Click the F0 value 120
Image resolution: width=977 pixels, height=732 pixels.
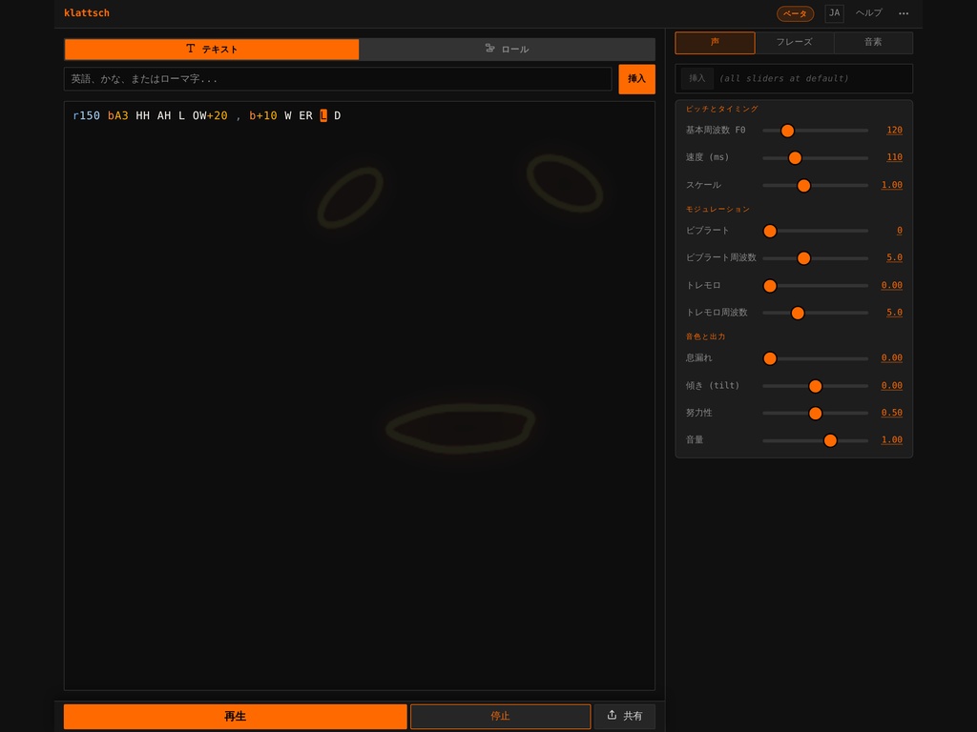pyautogui.click(x=894, y=130)
